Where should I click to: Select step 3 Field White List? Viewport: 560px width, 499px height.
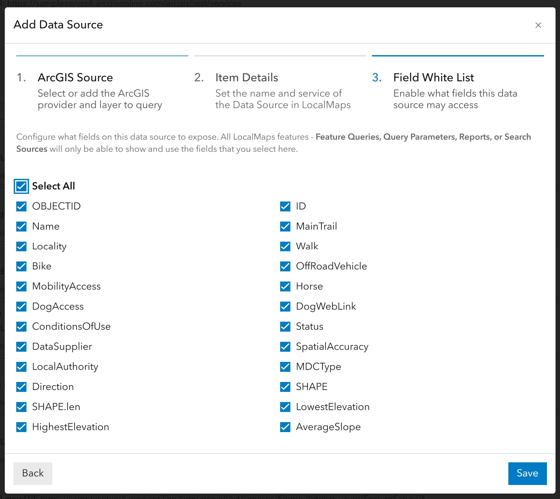458,84
